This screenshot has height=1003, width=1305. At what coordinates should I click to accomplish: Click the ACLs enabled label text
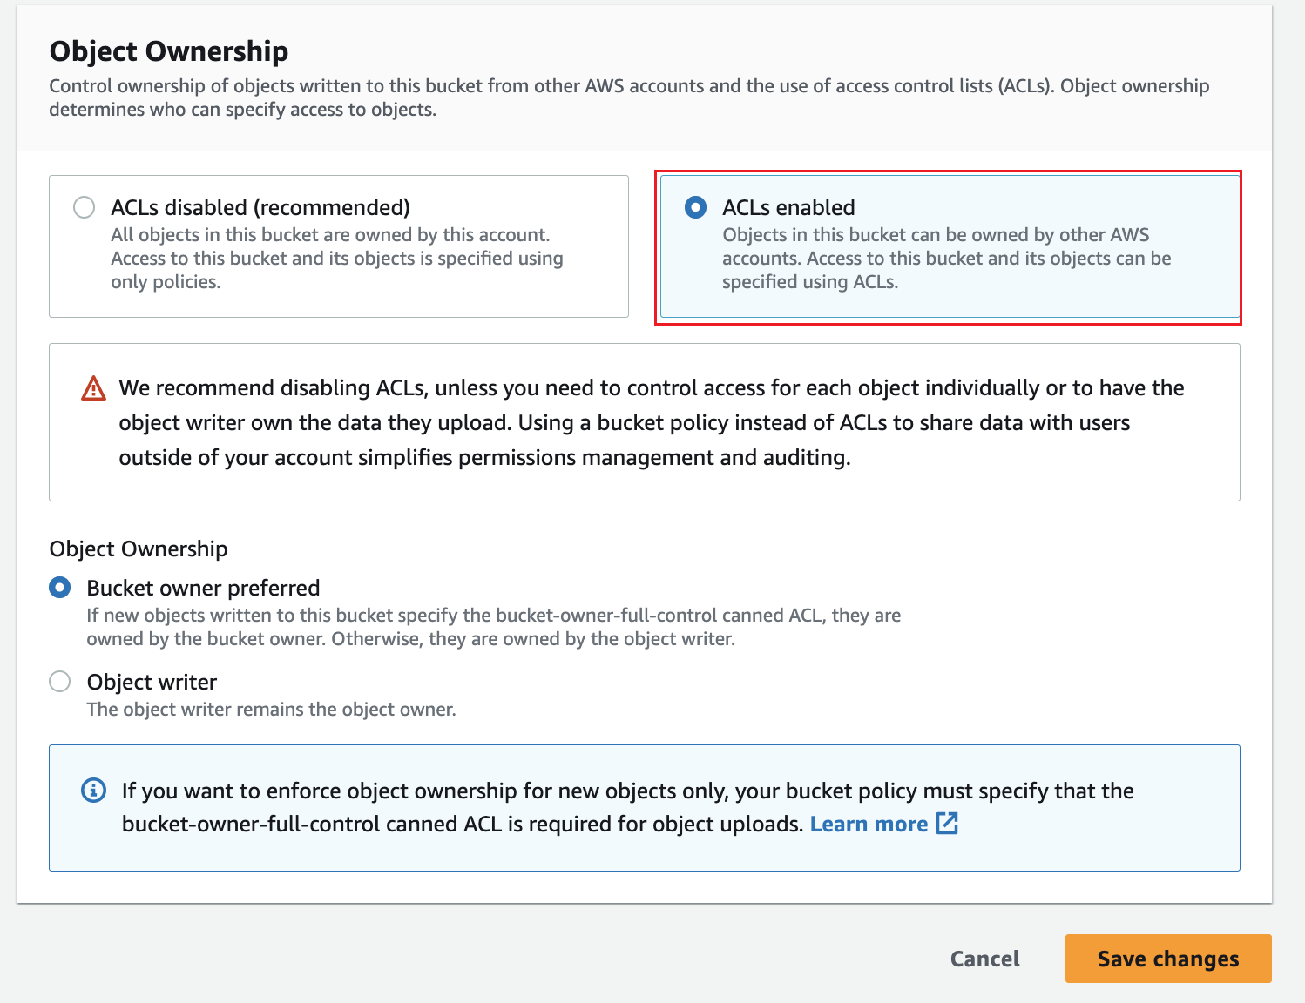coord(788,207)
